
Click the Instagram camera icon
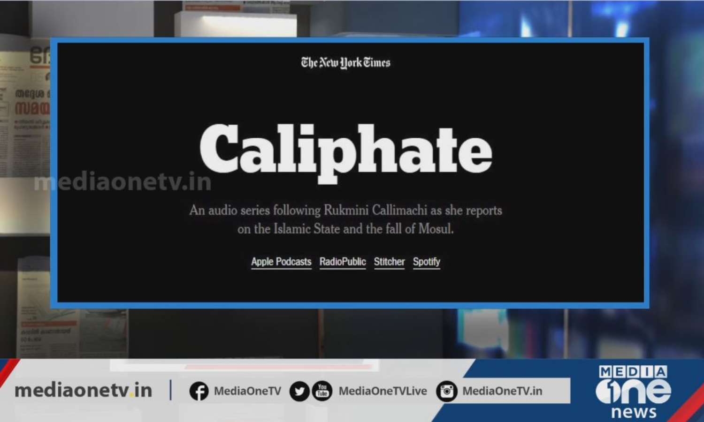447,391
